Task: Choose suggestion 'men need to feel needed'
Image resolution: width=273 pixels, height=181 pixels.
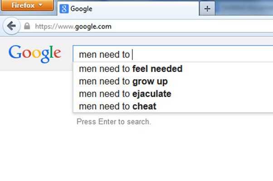Action: point(173,69)
